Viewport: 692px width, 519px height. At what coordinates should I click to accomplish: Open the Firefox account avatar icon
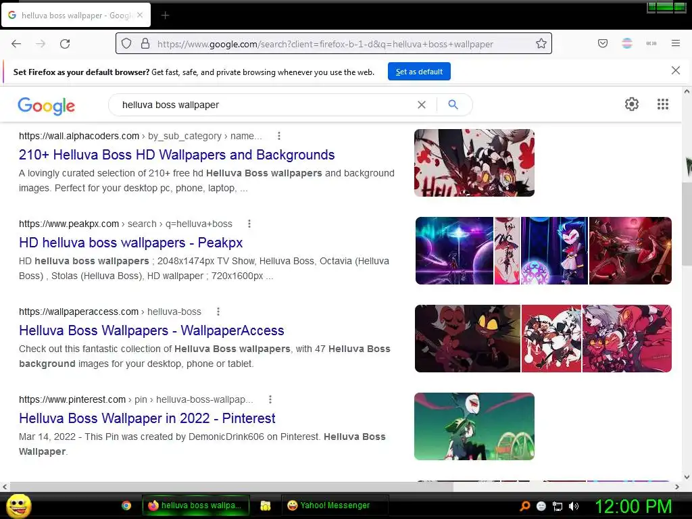[627, 43]
